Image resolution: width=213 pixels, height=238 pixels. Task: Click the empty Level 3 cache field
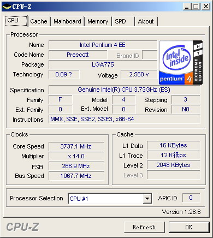pos(173,175)
